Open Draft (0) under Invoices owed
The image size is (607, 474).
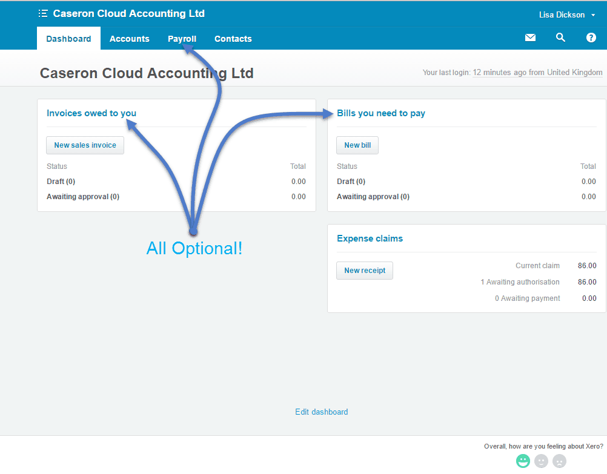click(x=61, y=182)
